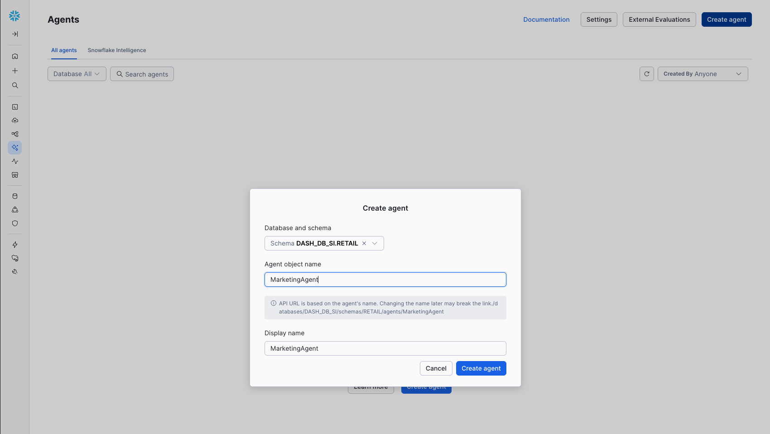Open the database catalog sidebar icon
The image size is (770, 434).
tap(14, 196)
